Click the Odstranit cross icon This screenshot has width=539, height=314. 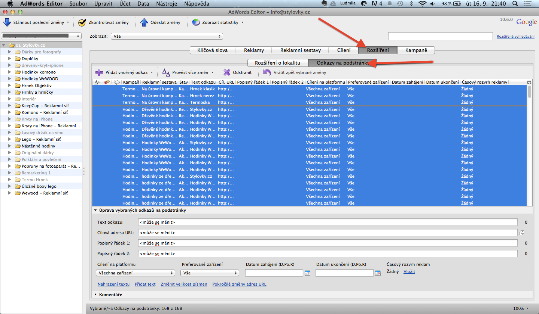click(x=227, y=72)
